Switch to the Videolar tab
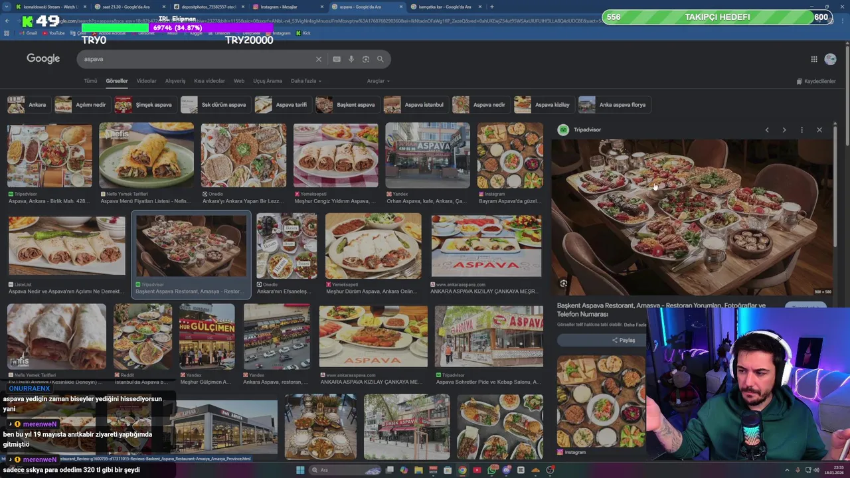850x478 pixels. [x=146, y=81]
